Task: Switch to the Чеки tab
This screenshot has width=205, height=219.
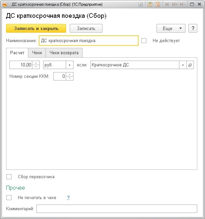Action: (37, 53)
